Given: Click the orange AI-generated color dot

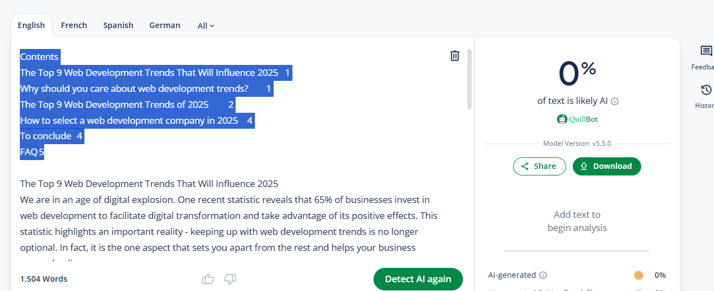Looking at the screenshot, I should point(638,275).
